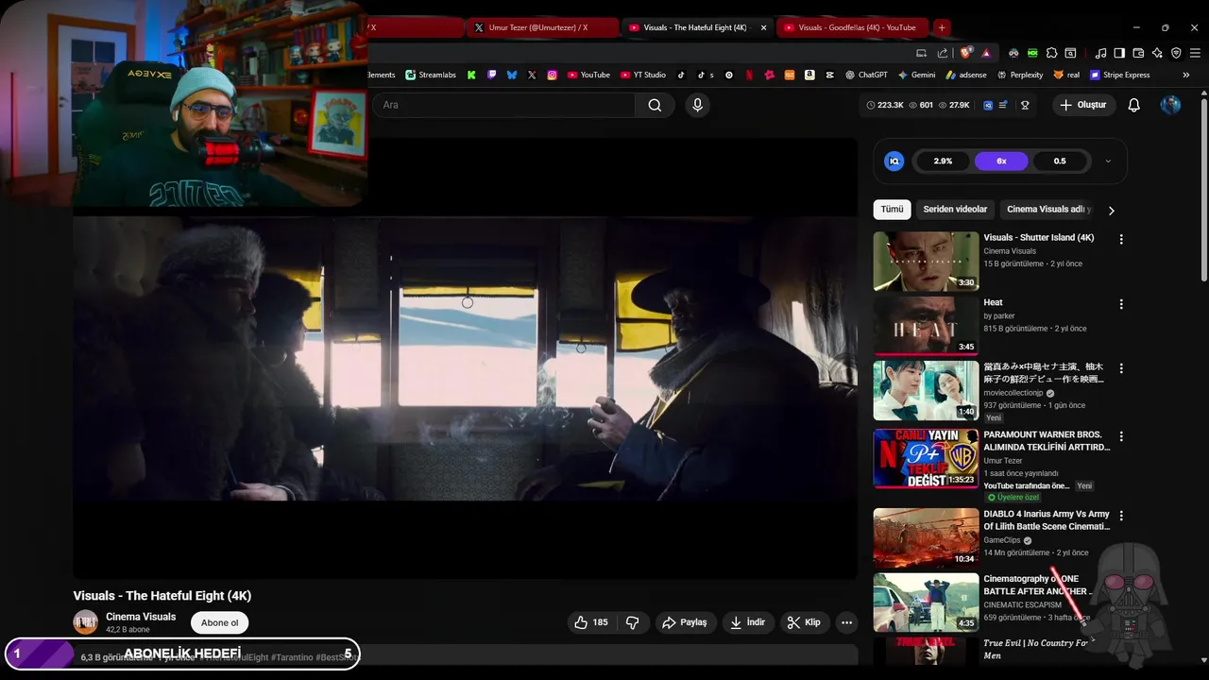Viewport: 1209px width, 680px height.
Task: Show next filter chips arrow
Action: click(x=1111, y=211)
